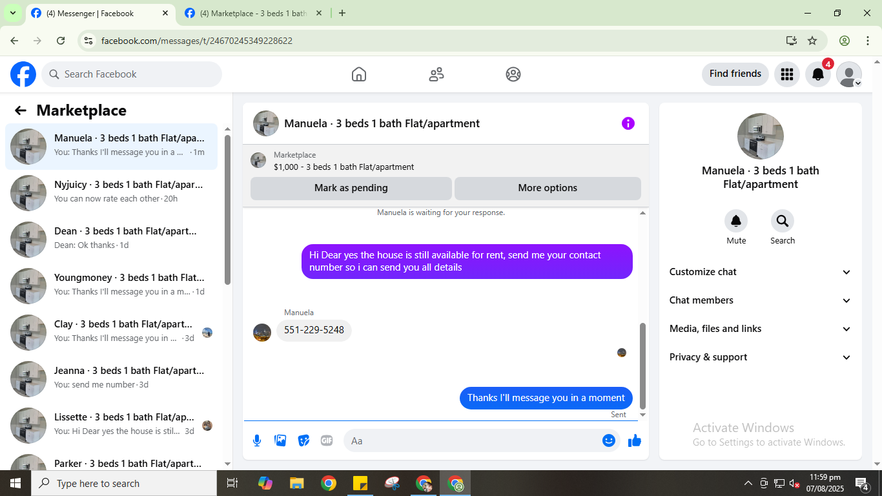Image resolution: width=882 pixels, height=496 pixels.
Task: Click More options button
Action: click(548, 188)
